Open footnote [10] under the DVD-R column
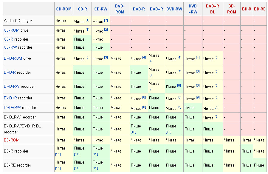 click(133, 132)
